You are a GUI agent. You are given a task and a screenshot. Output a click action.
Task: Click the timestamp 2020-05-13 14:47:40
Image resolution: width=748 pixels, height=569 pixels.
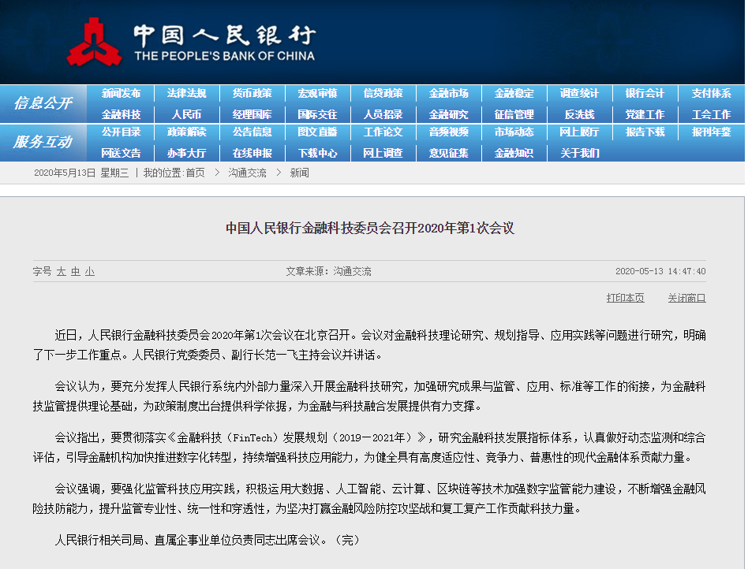tap(660, 272)
